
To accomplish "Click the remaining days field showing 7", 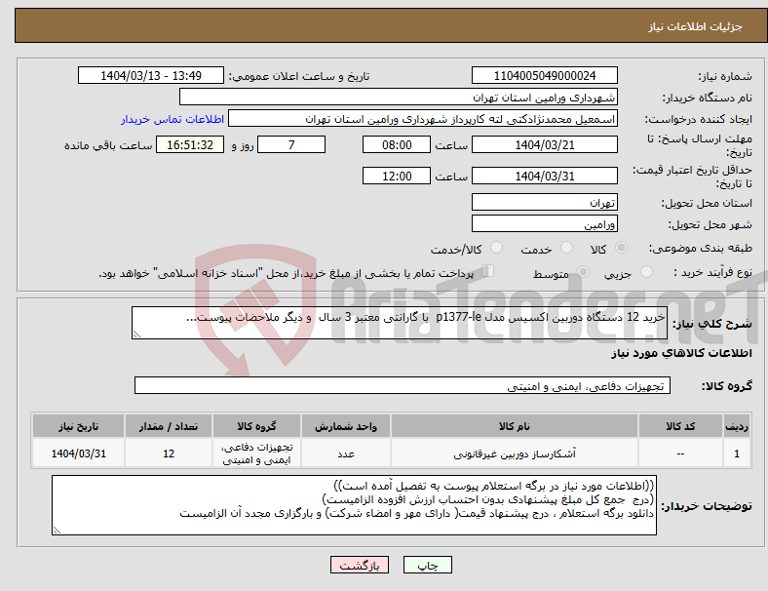I will click(x=291, y=144).
